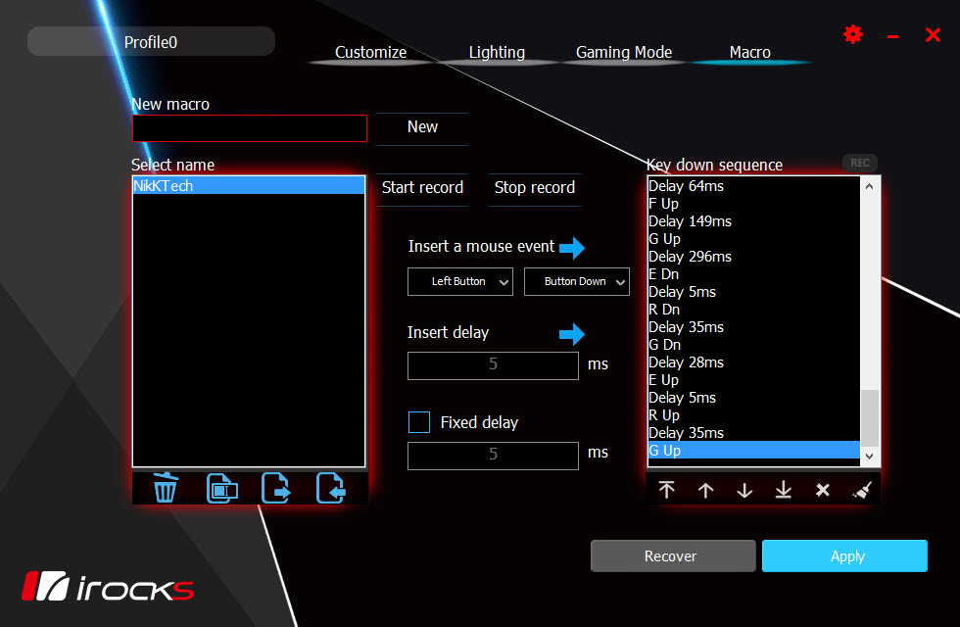The height and width of the screenshot is (627, 960).
Task: Move selected sequence entry up one
Action: tap(706, 490)
